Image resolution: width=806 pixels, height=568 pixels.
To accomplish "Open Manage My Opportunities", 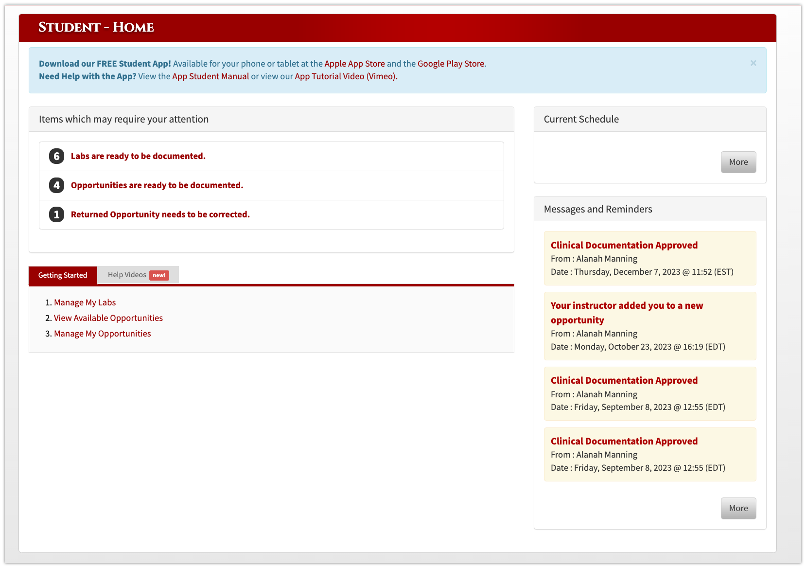I will pyautogui.click(x=102, y=333).
